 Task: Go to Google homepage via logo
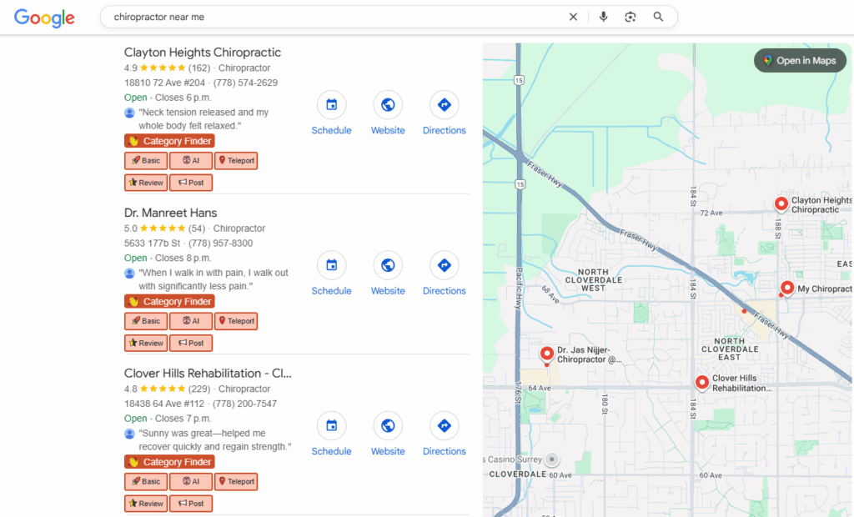tap(44, 18)
